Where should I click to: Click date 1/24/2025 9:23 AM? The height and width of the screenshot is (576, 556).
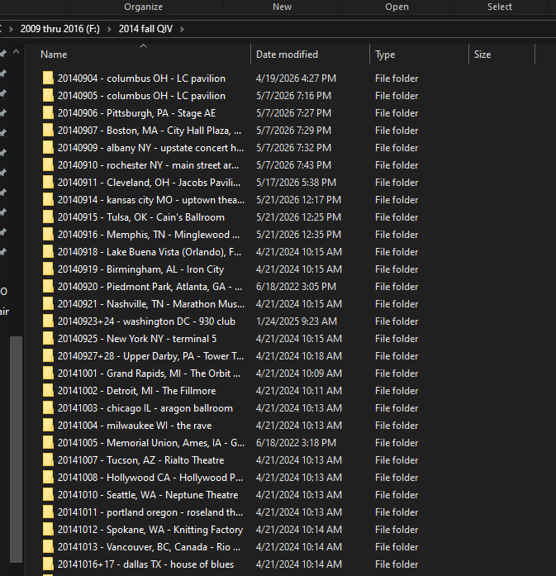pyautogui.click(x=297, y=321)
